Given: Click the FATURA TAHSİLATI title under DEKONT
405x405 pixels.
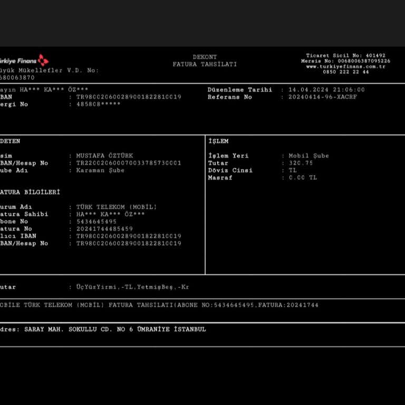Looking at the screenshot, I should (205, 64).
